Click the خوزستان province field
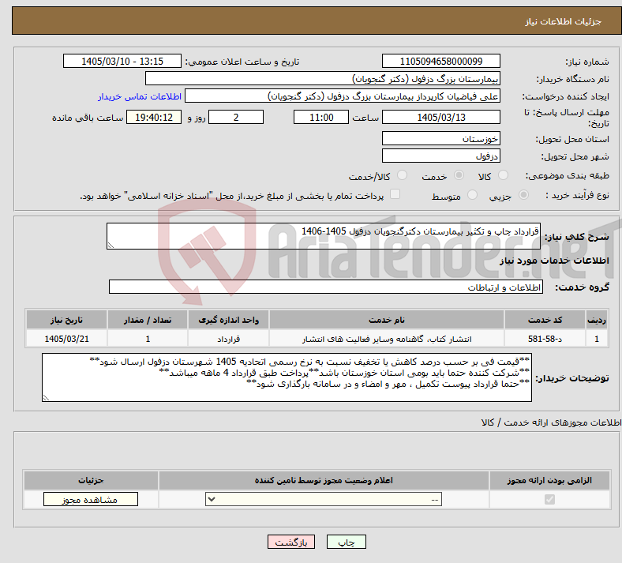The height and width of the screenshot is (563, 622). (x=440, y=138)
